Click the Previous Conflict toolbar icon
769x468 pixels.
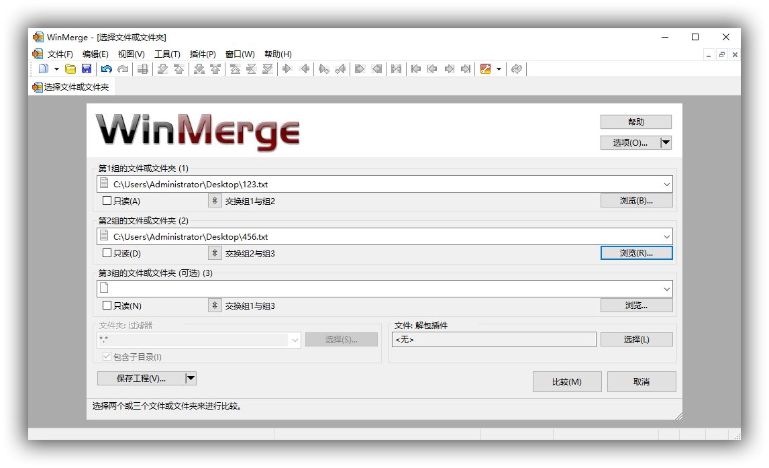pyautogui.click(x=215, y=68)
